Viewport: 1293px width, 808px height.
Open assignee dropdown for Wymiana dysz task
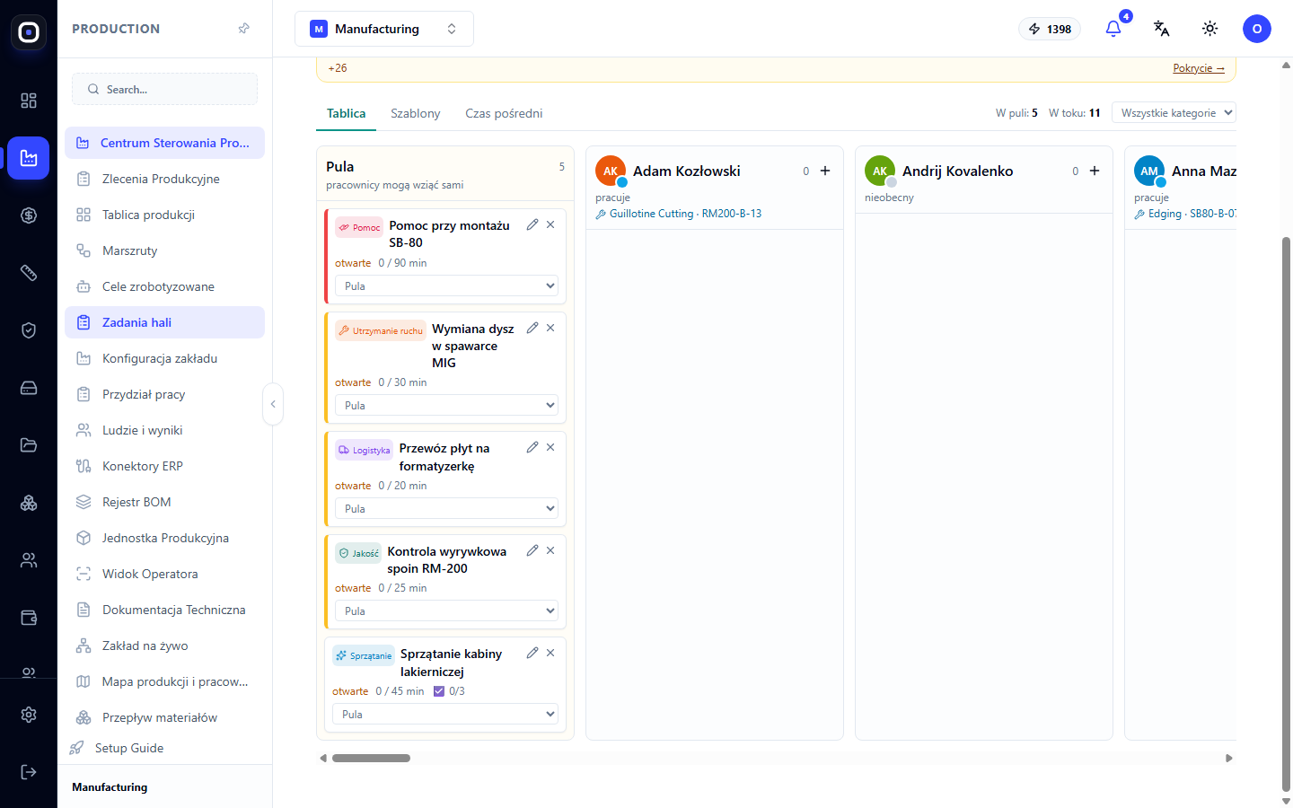click(446, 406)
